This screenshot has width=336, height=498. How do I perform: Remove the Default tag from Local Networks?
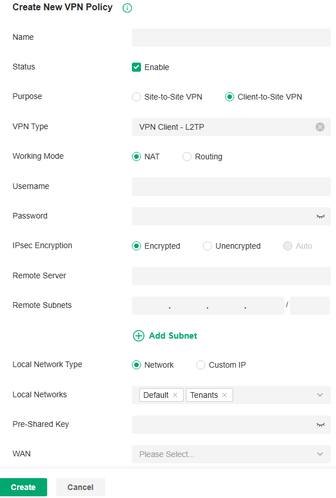tap(175, 394)
